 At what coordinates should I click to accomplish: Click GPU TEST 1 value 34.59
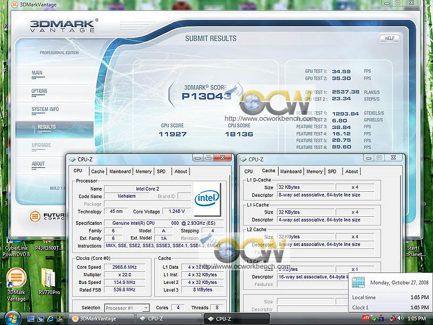(x=342, y=71)
